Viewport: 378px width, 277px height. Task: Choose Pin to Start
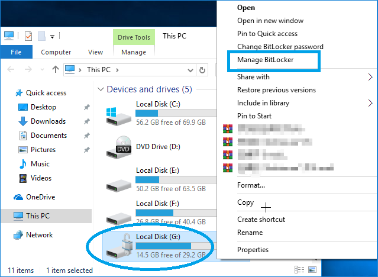254,116
